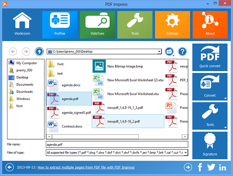Image resolution: width=233 pixels, height=176 pixels.
Task: Open the Settings tile
Action: 172,25
